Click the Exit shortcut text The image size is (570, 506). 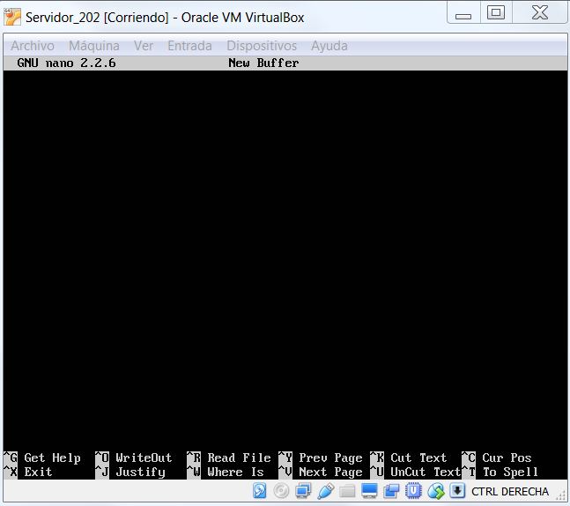(x=38, y=473)
